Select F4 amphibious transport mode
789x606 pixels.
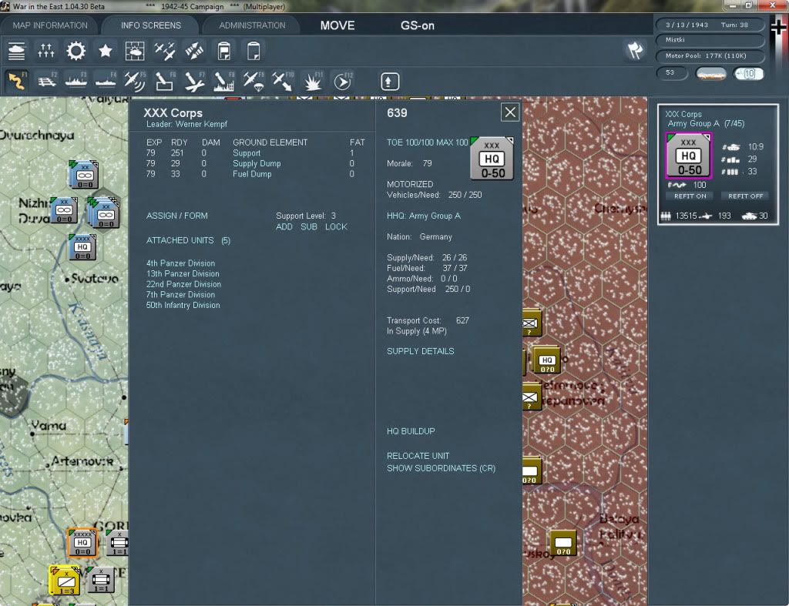[106, 81]
